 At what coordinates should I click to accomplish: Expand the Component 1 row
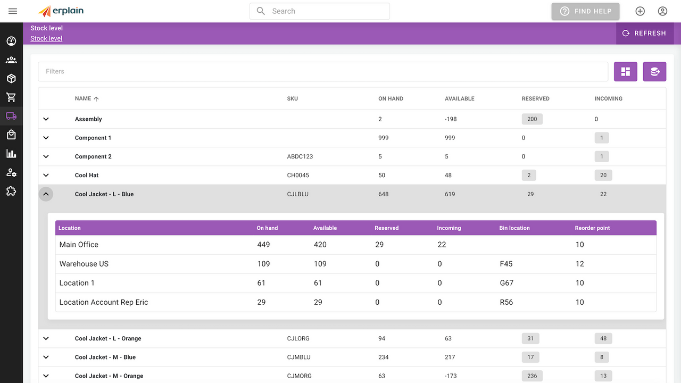46,138
